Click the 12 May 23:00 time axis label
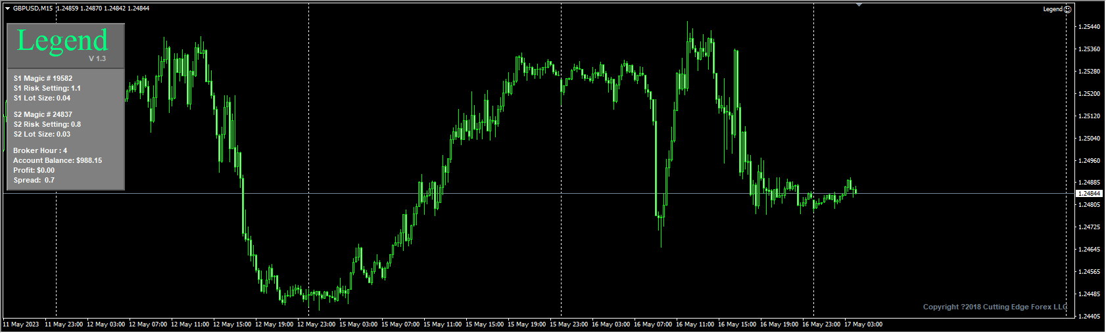 [316, 324]
